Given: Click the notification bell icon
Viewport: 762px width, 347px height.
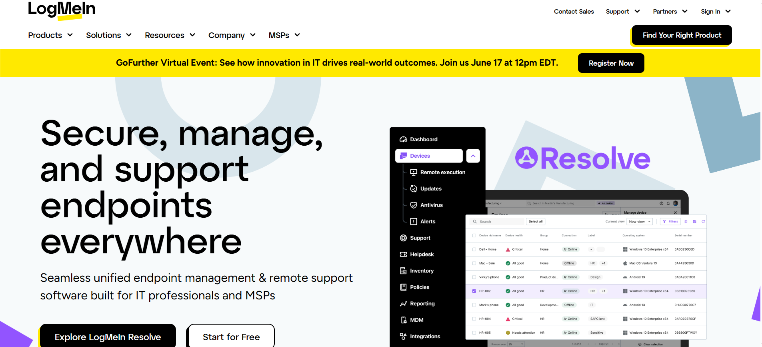Looking at the screenshot, I should tap(668, 203).
